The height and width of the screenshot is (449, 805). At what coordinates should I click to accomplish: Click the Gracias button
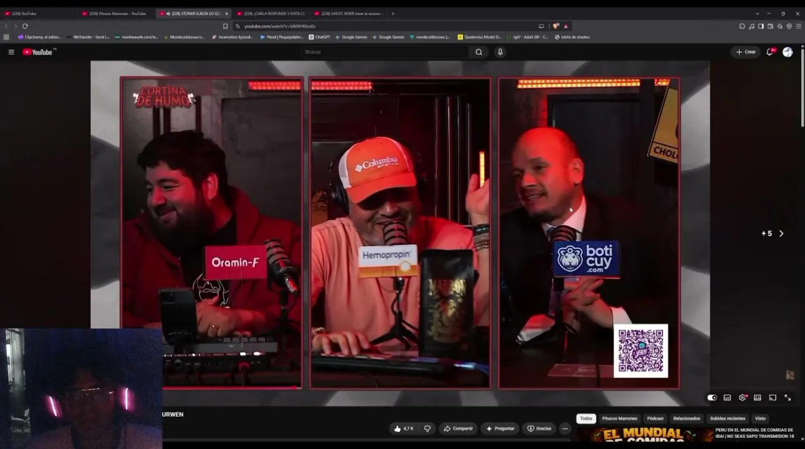point(539,428)
